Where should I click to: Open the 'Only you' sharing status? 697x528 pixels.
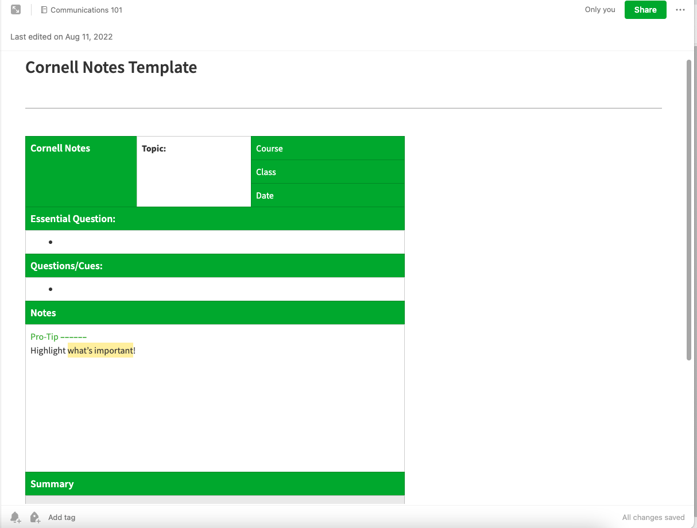click(x=599, y=10)
